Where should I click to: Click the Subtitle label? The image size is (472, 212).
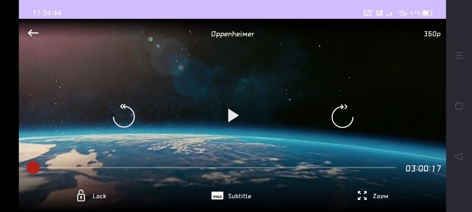pos(240,196)
